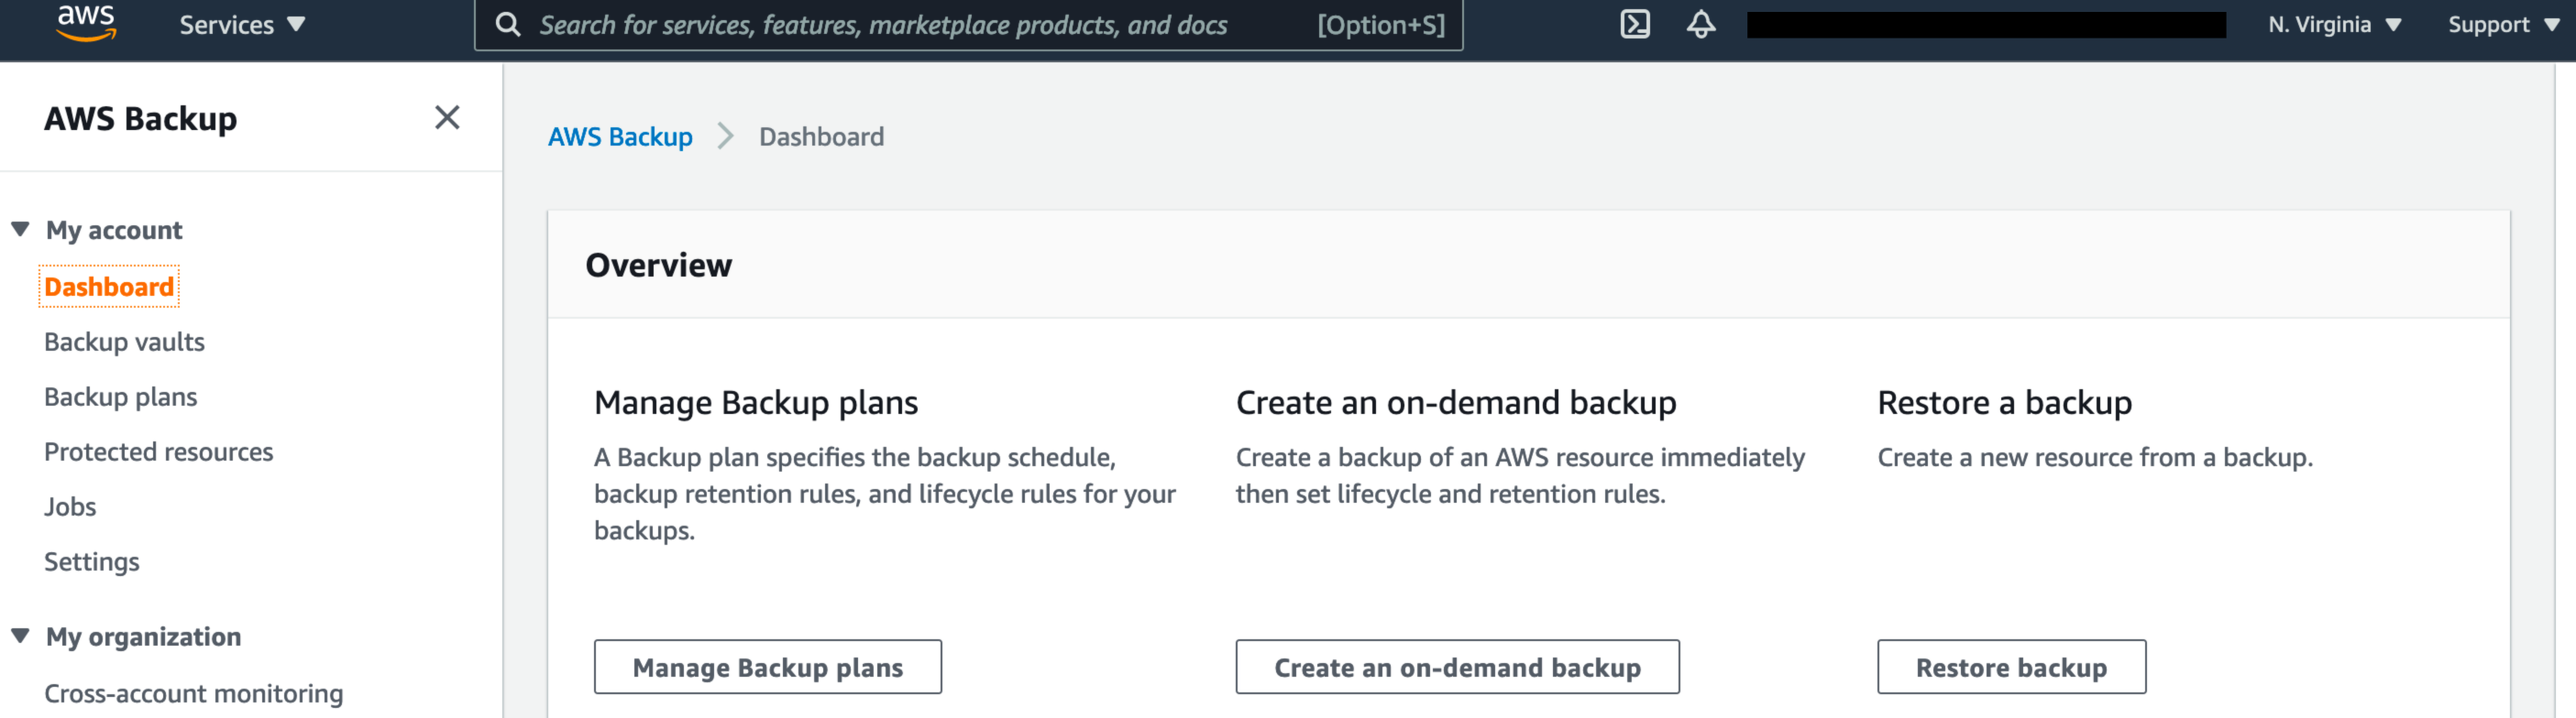
Task: Close the AWS Backup sidebar panel
Action: 447,118
